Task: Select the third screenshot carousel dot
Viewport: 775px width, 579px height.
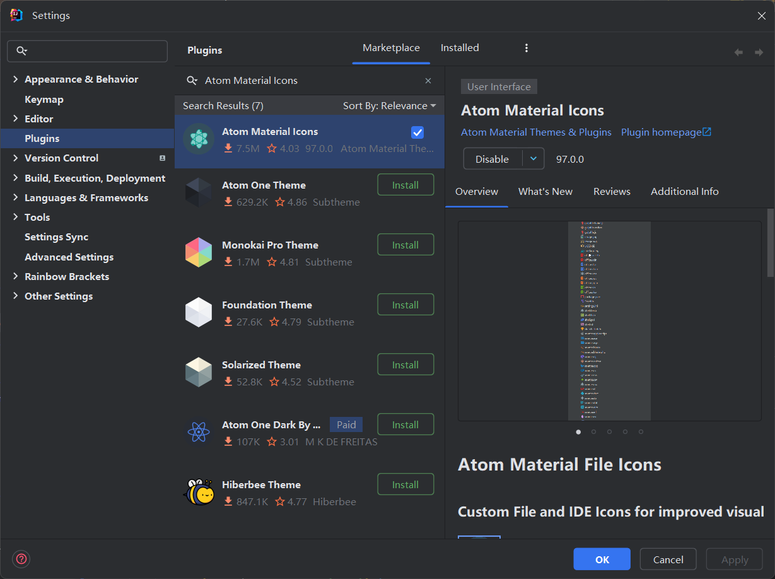Action: pos(610,432)
